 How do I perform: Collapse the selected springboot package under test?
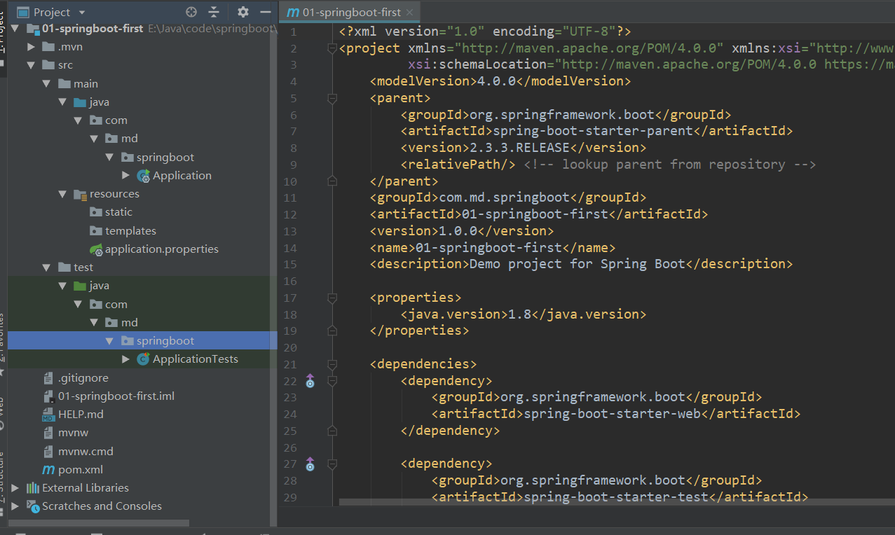(110, 341)
